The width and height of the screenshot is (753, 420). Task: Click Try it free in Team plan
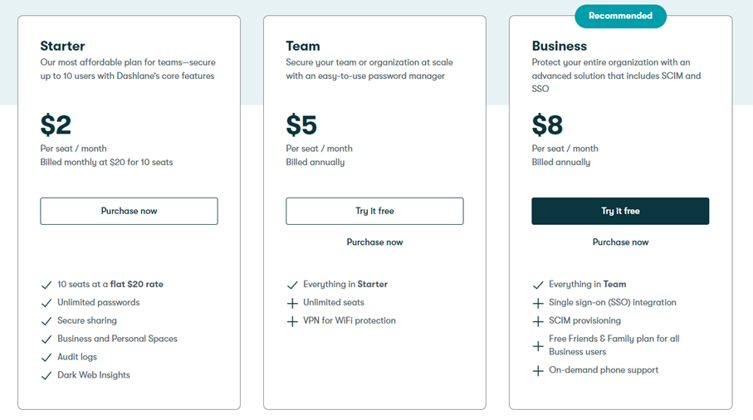coord(374,211)
